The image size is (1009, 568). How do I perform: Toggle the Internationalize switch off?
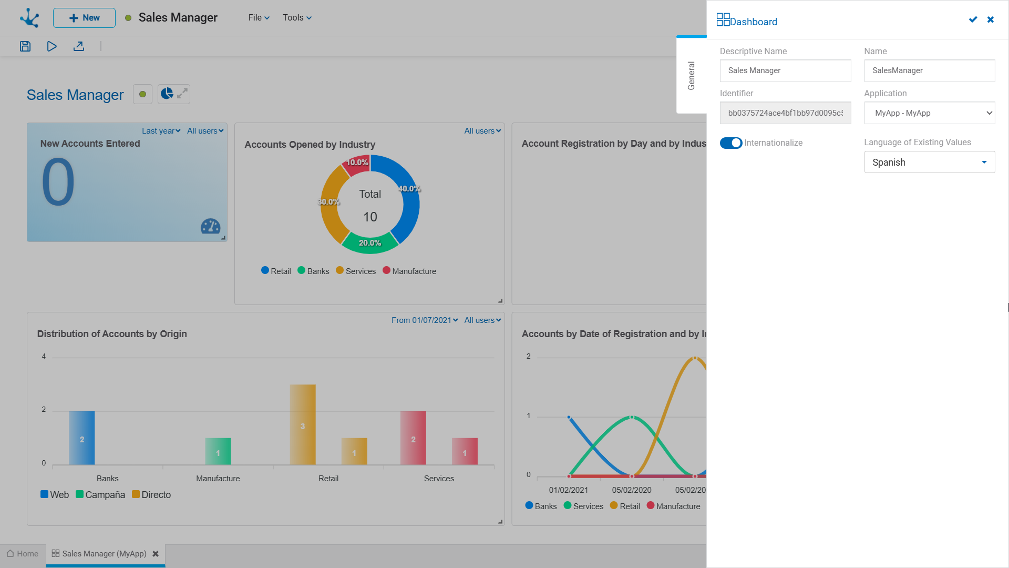730,143
